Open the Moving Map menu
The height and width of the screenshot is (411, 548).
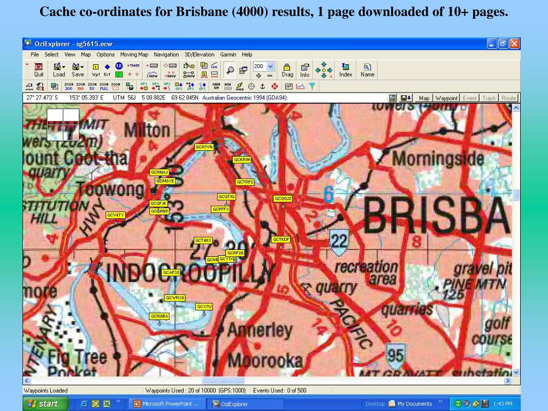pyautogui.click(x=134, y=55)
